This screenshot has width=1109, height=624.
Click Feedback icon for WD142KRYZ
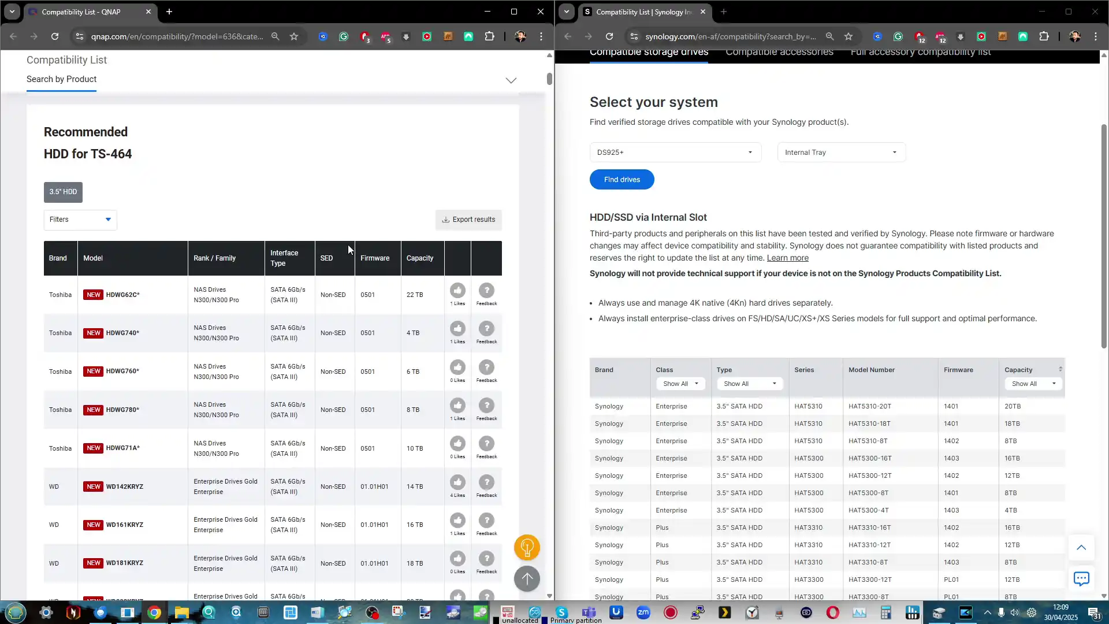tap(486, 482)
